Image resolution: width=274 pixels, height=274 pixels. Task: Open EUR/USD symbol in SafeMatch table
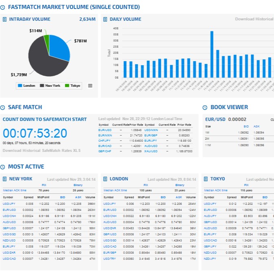pos(105,130)
